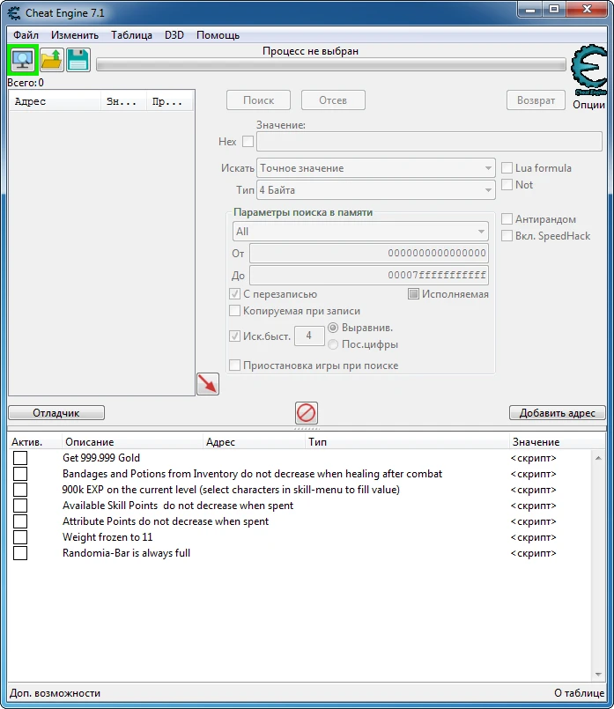
Task: Tick Копируемая при записи checkbox
Action: click(234, 311)
